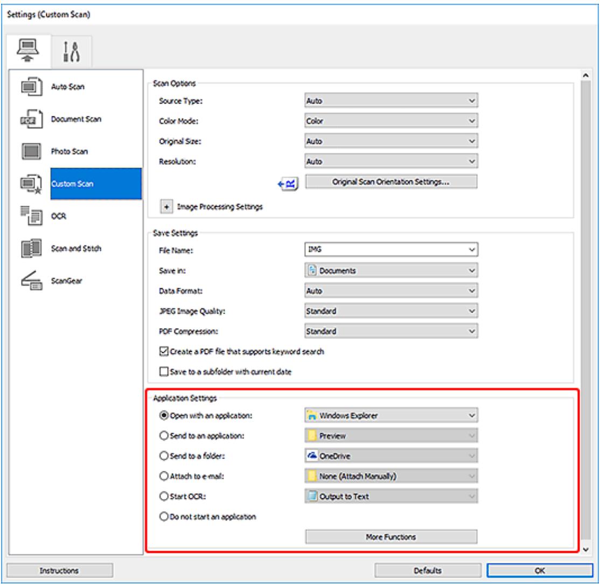The width and height of the screenshot is (600, 584).
Task: Open Color Mode dropdown
Action: tap(391, 121)
